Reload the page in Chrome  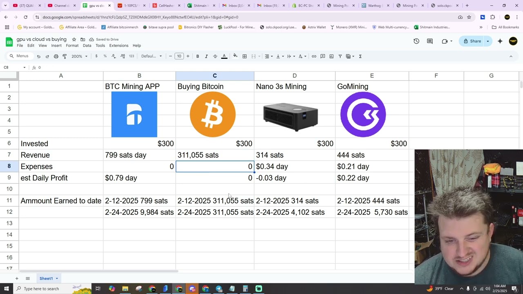[x=25, y=17]
